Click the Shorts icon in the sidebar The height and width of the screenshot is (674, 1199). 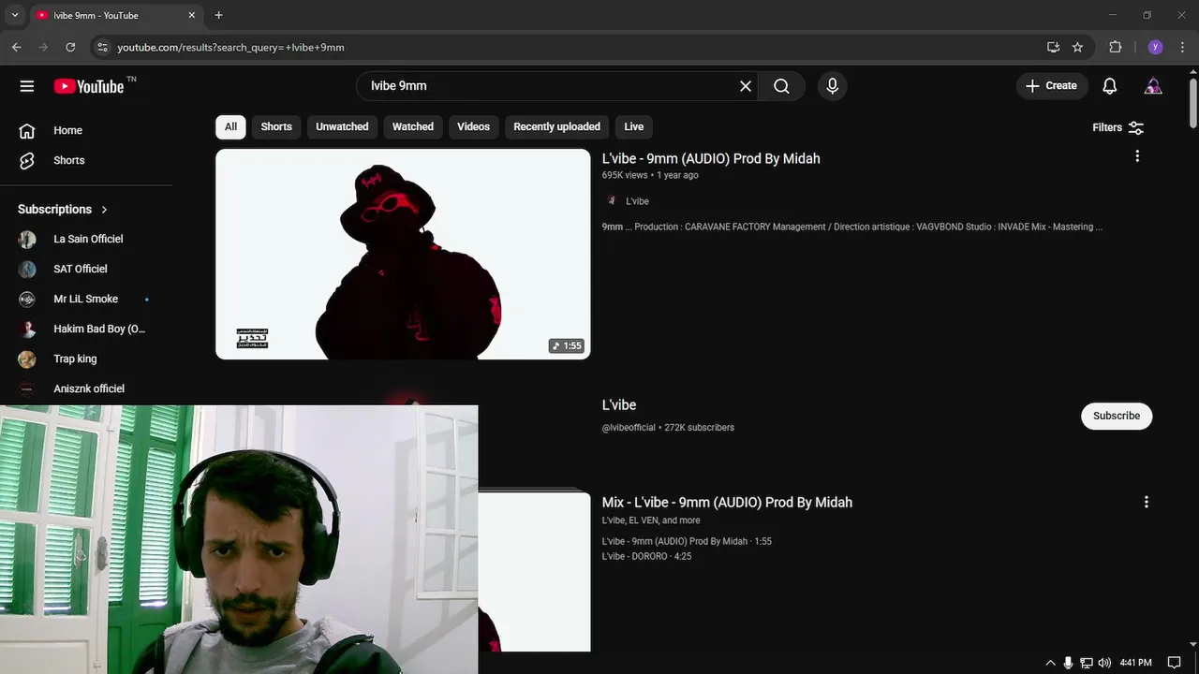27,160
